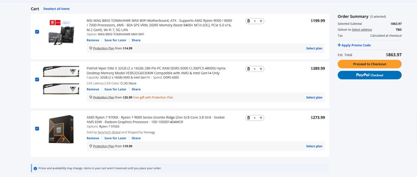The width and height of the screenshot is (417, 177).
Task: Increase quantity of MSI MAG B850 motherboard
Action: tap(261, 21)
